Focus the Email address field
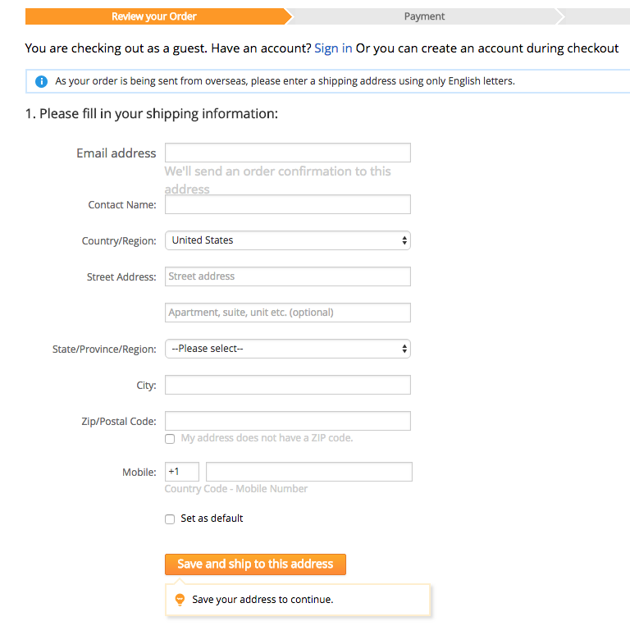 coord(288,153)
